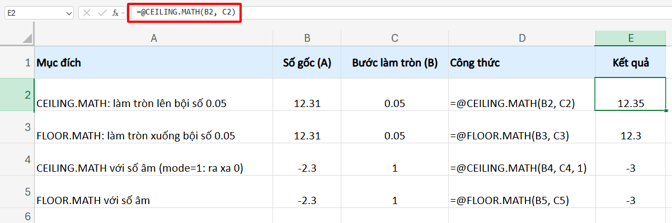Click cell E3 showing 12.3

(x=631, y=135)
